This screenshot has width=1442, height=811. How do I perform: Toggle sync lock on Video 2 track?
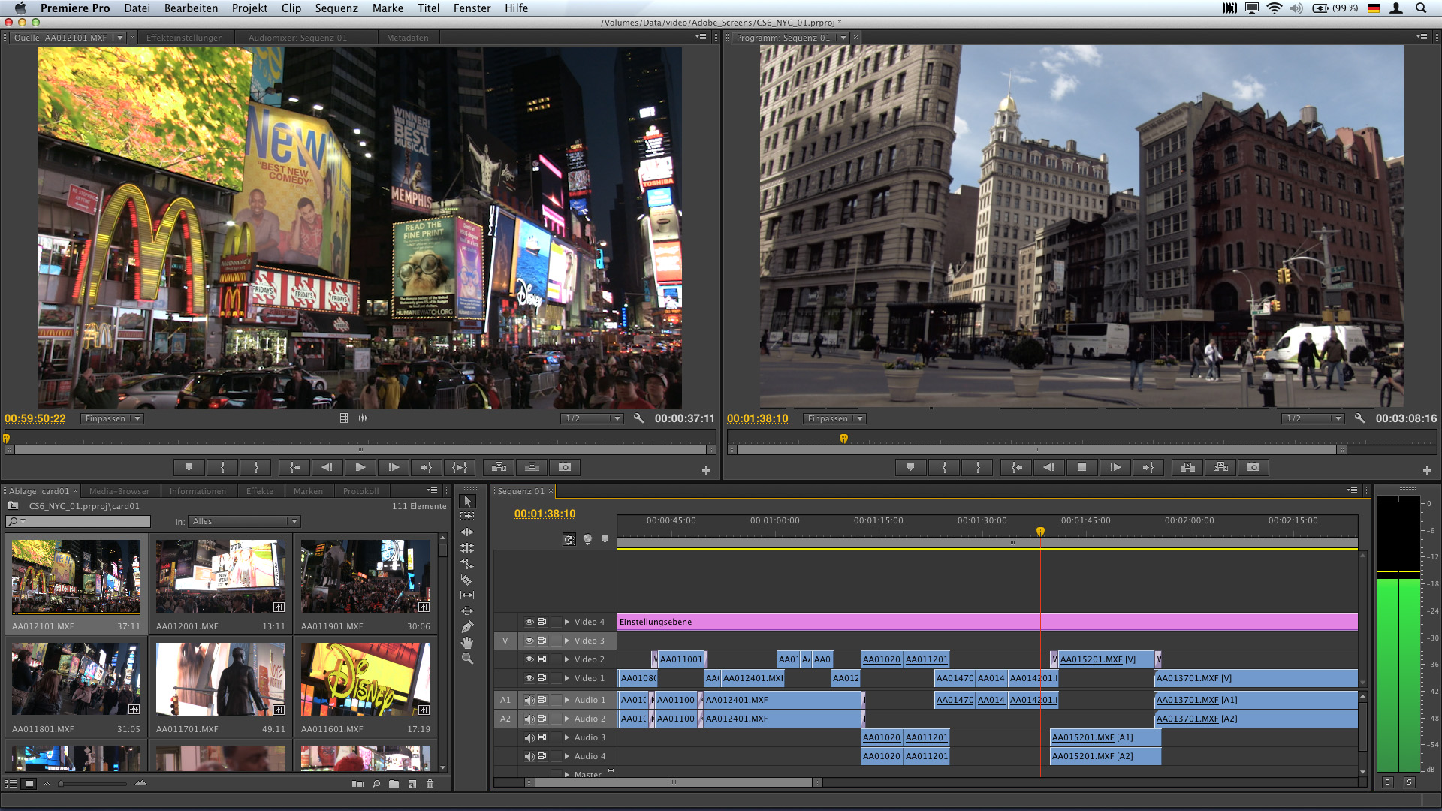pyautogui.click(x=542, y=659)
